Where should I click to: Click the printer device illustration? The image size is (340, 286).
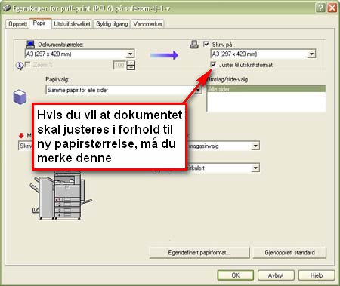(60, 196)
